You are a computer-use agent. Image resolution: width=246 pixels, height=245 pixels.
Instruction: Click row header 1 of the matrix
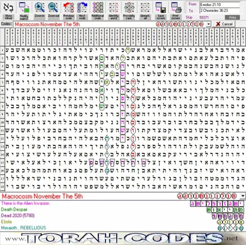(x=2, y=50)
